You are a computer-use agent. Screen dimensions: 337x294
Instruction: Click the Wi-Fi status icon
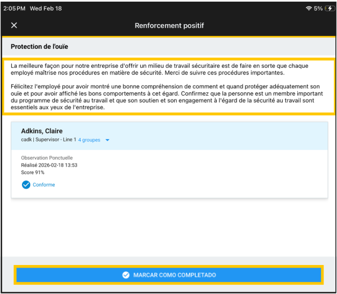(309, 9)
